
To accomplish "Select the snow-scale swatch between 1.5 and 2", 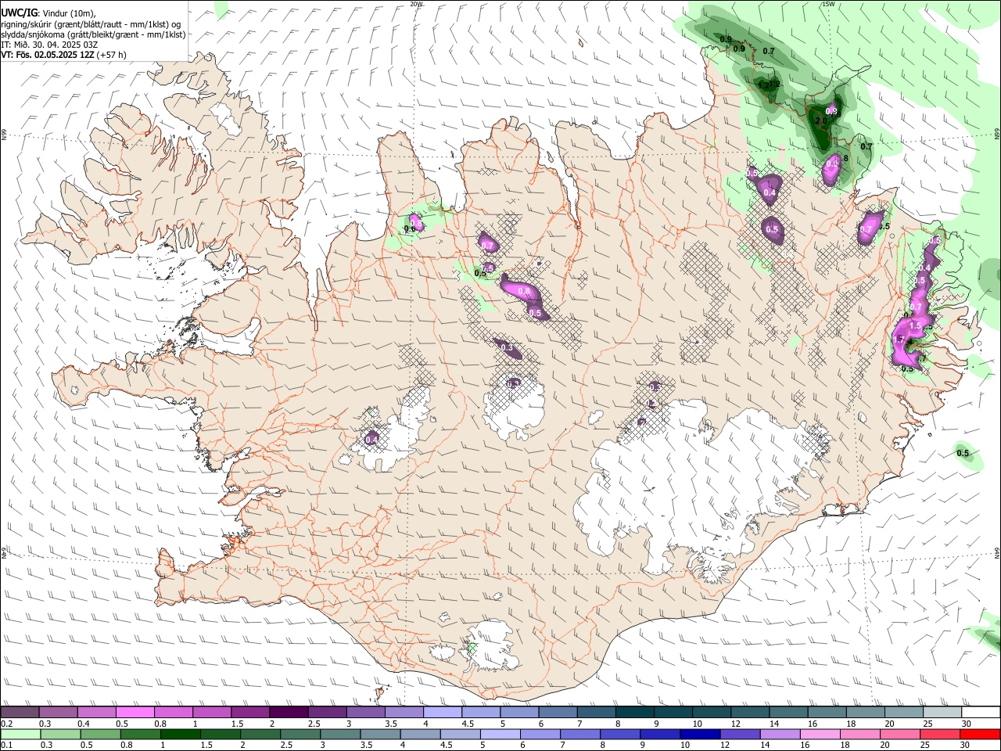I will 250,713.
